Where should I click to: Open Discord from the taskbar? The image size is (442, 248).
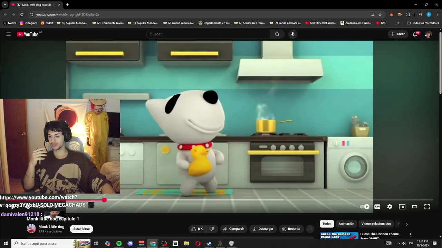click(x=130, y=244)
